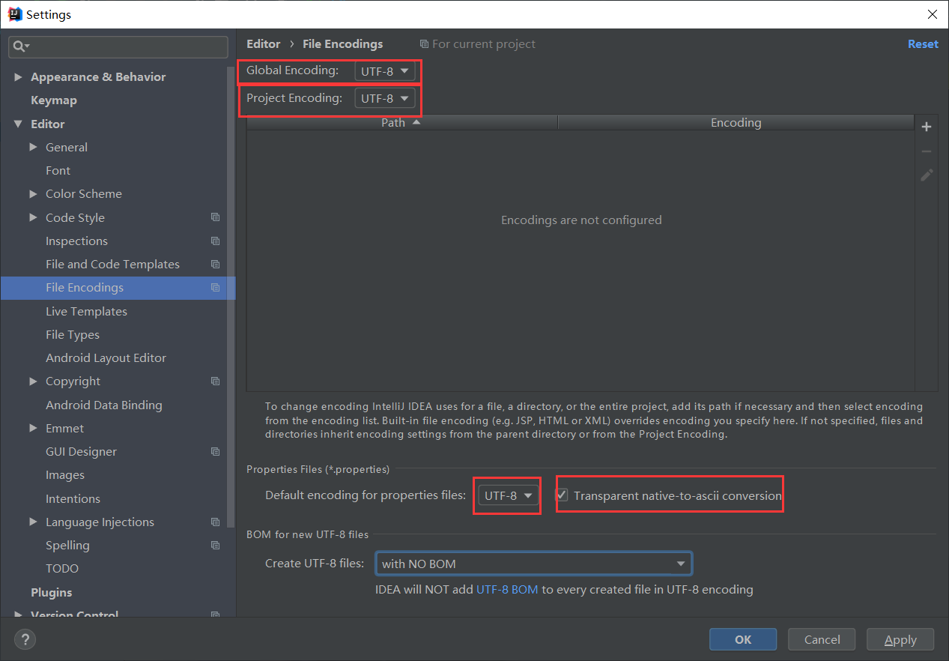
Task: Toggle Transparent native-to-ascii conversion checkbox
Action: click(x=561, y=495)
